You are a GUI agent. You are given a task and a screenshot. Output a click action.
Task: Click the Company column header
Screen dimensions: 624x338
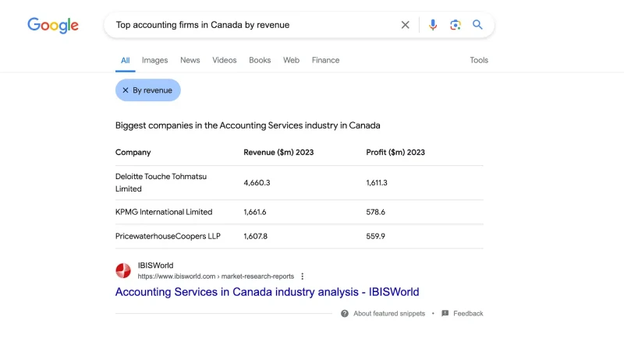point(133,153)
